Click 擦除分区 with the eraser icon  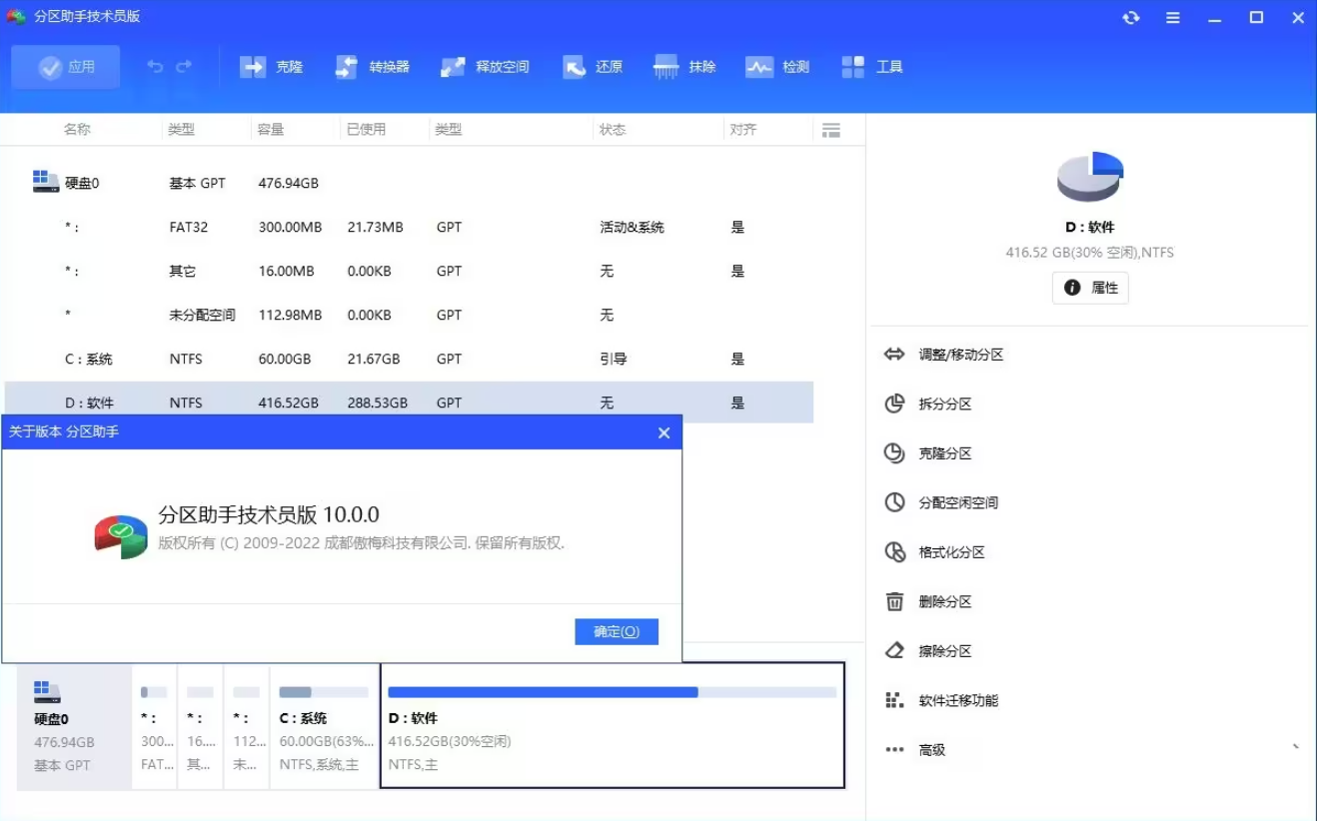[928, 651]
